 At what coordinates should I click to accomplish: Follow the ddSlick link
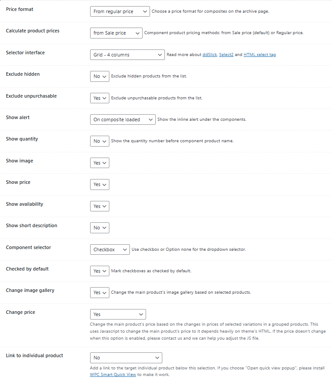(x=210, y=55)
